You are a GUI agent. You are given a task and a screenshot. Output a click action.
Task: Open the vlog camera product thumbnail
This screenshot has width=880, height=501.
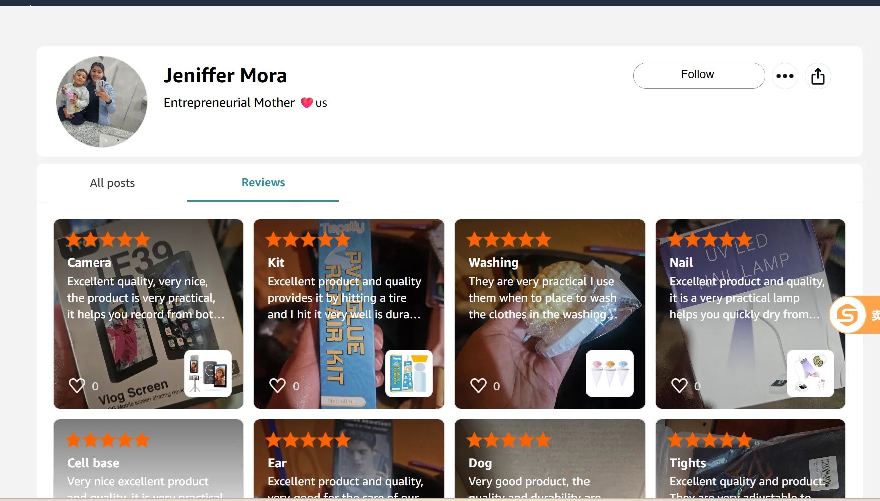pyautogui.click(x=208, y=373)
